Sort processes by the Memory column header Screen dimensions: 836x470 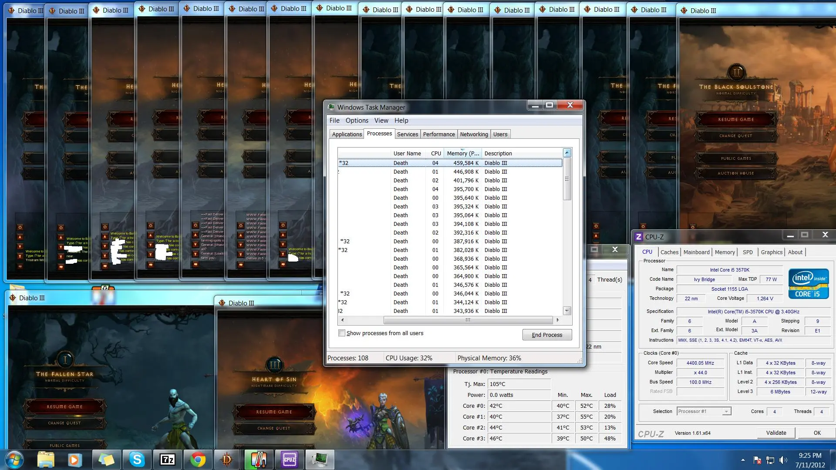(462, 153)
